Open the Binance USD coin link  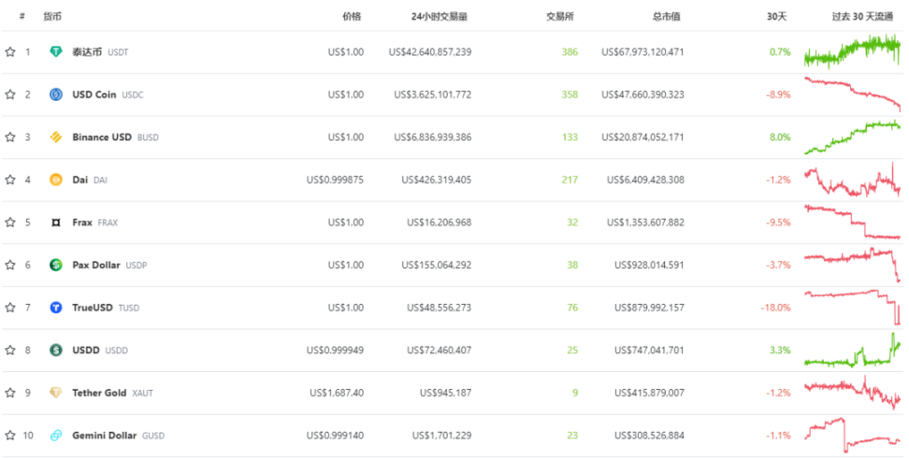tap(102, 137)
